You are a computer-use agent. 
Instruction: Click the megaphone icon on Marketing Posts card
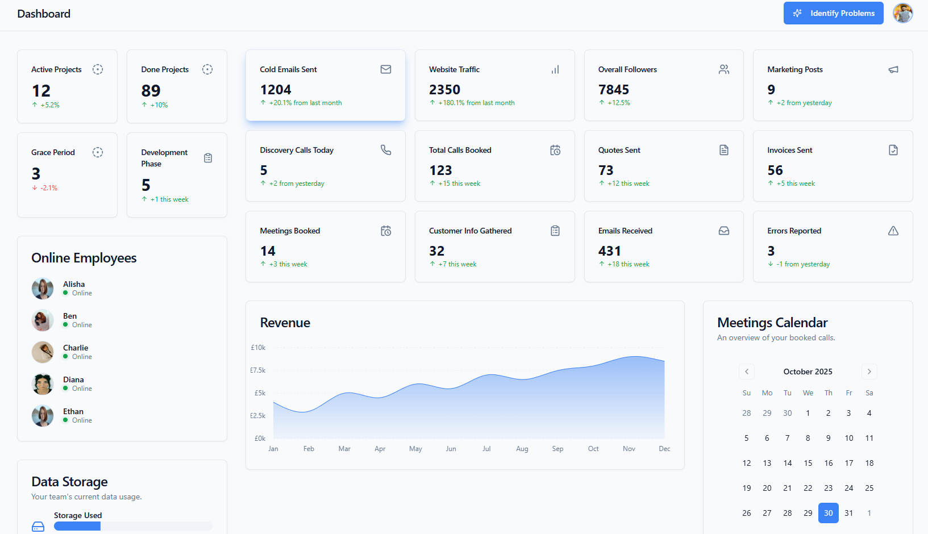[x=893, y=69]
